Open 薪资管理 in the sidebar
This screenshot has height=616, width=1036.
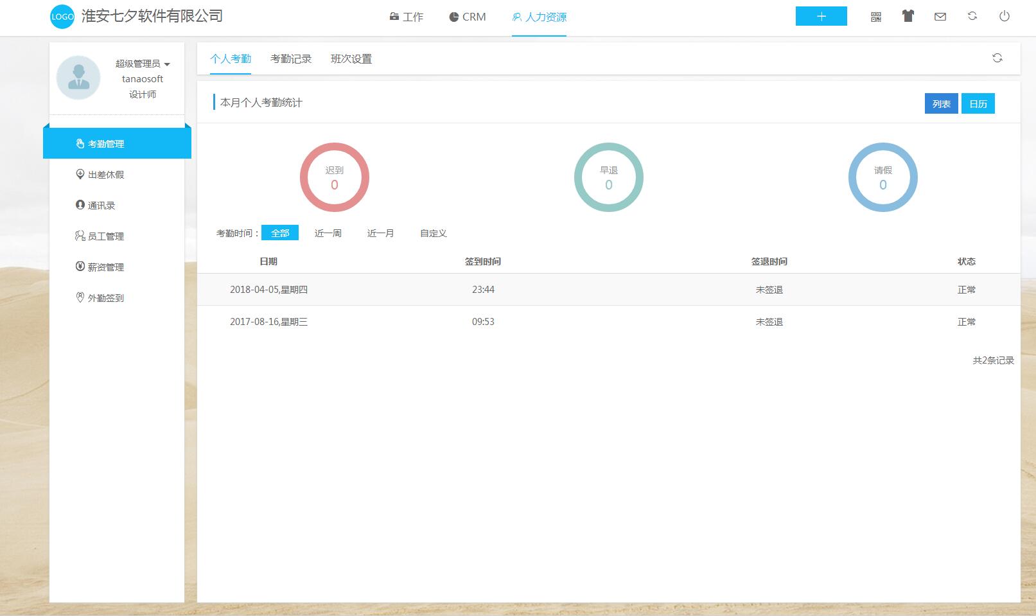pyautogui.click(x=105, y=267)
